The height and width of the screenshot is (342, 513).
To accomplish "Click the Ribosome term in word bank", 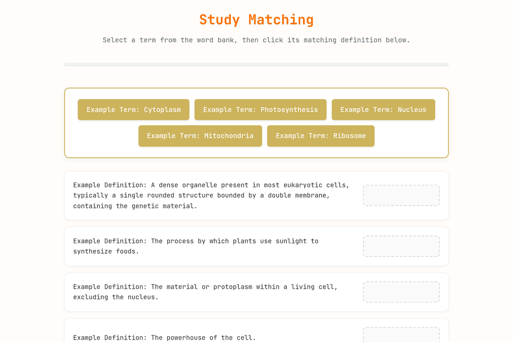I will (321, 136).
